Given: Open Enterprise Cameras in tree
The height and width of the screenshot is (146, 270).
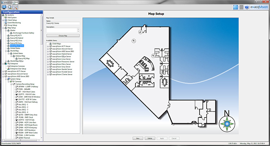Looking at the screenshot, I should click(x=18, y=66).
